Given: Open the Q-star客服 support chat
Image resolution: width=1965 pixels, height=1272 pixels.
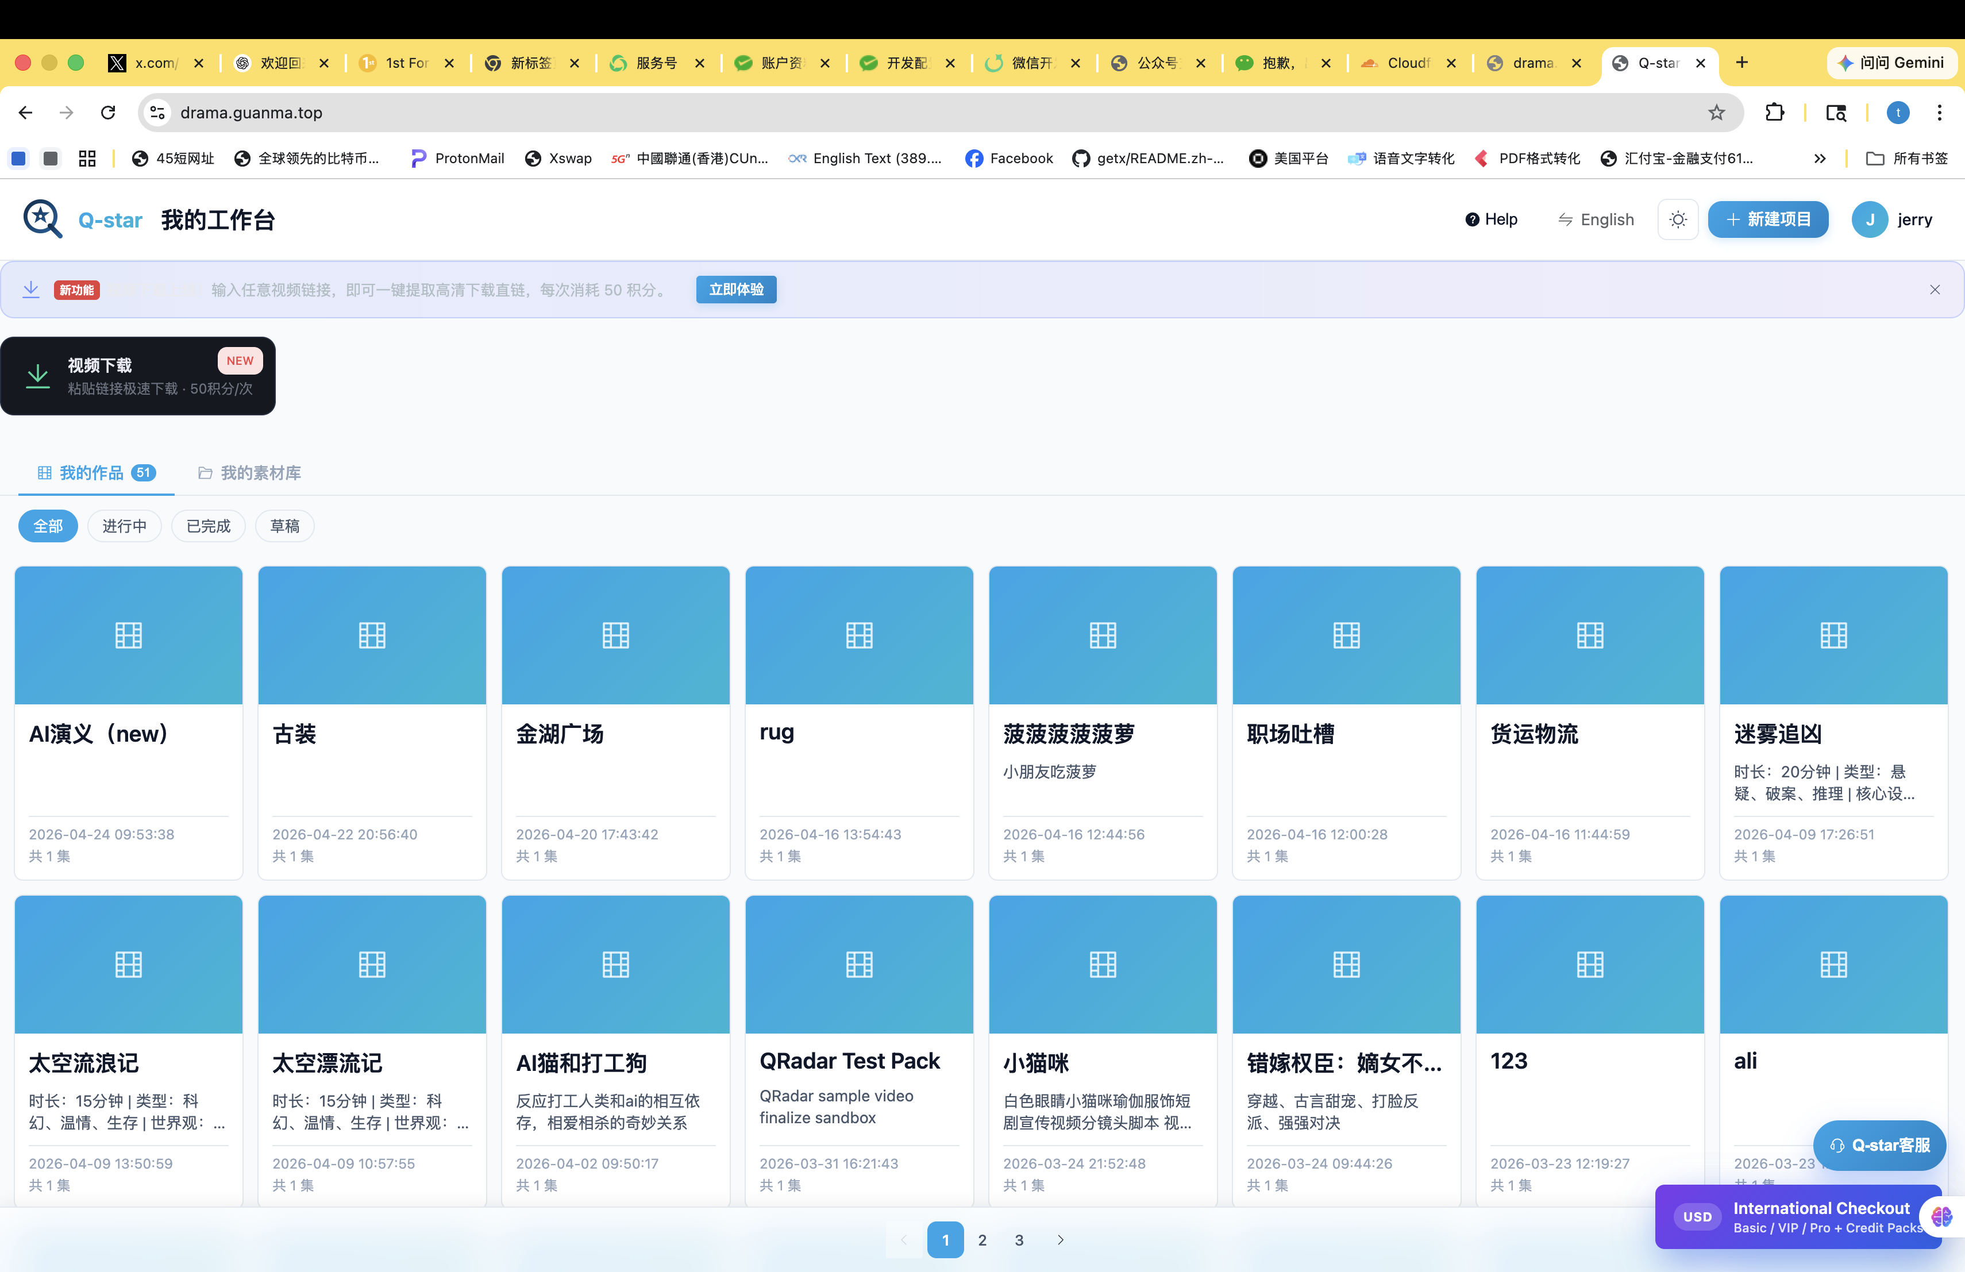Looking at the screenshot, I should [1879, 1145].
